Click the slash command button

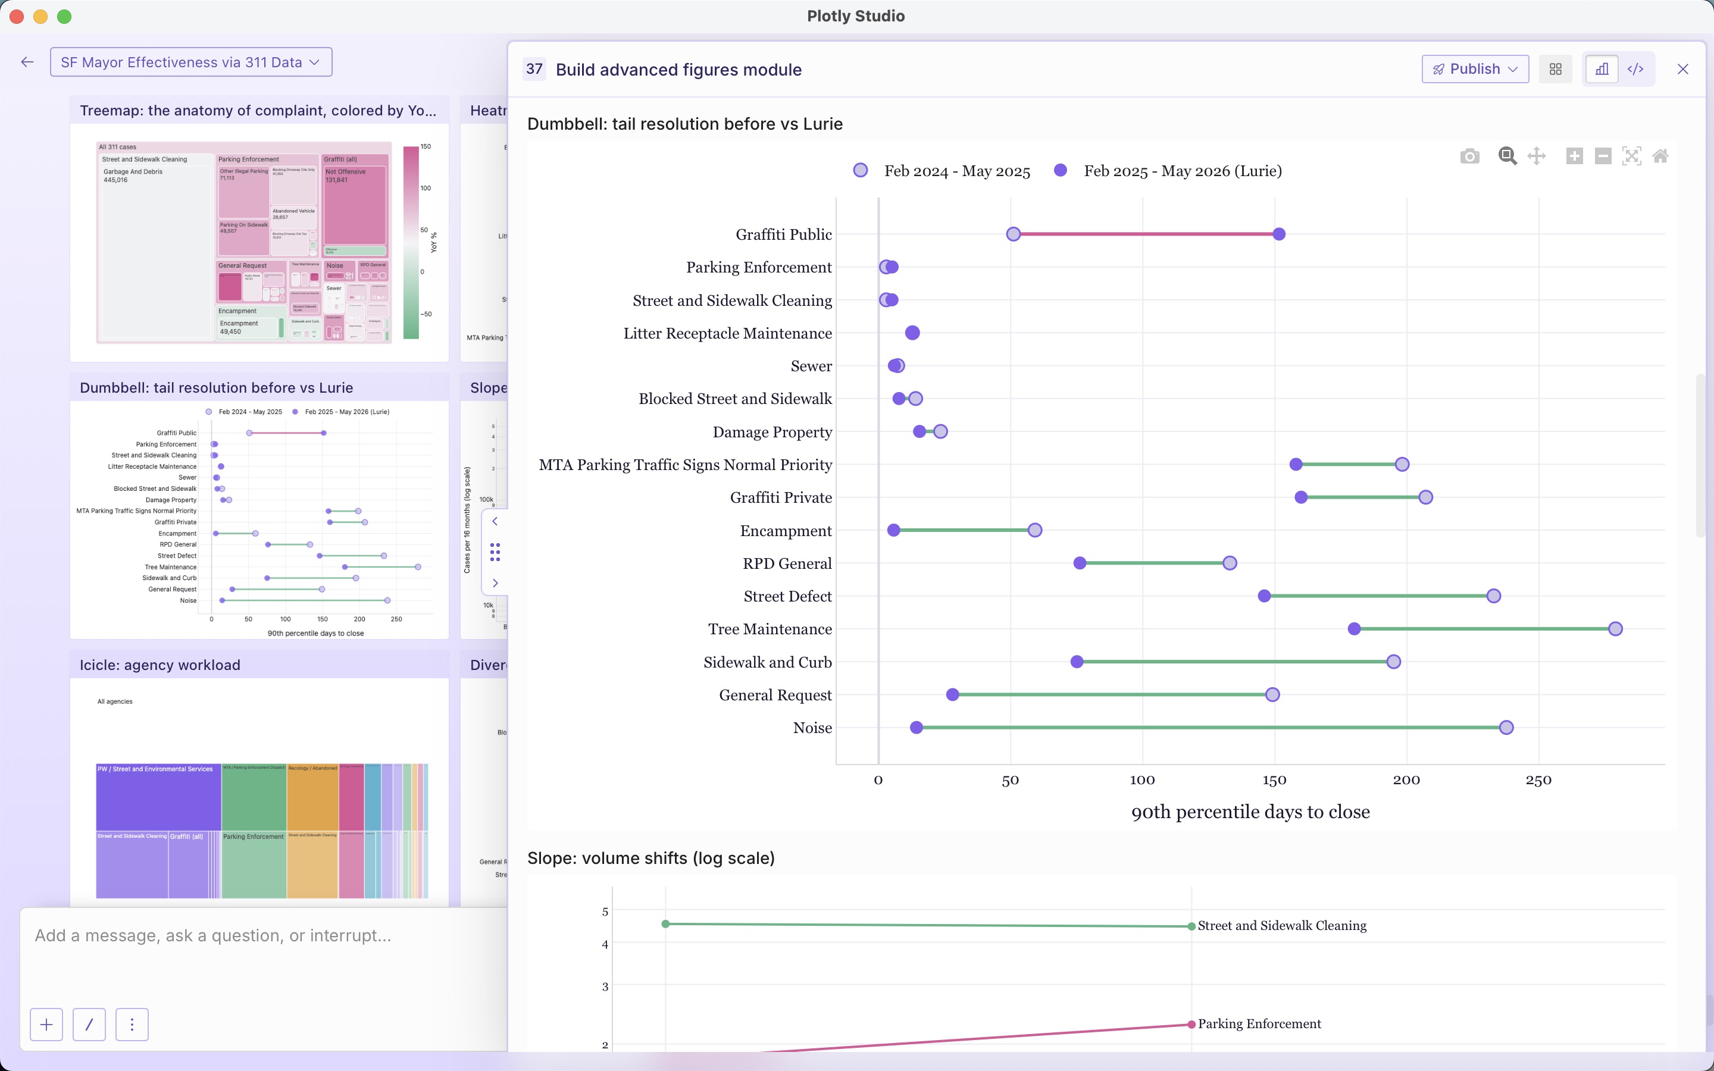pos(89,1024)
